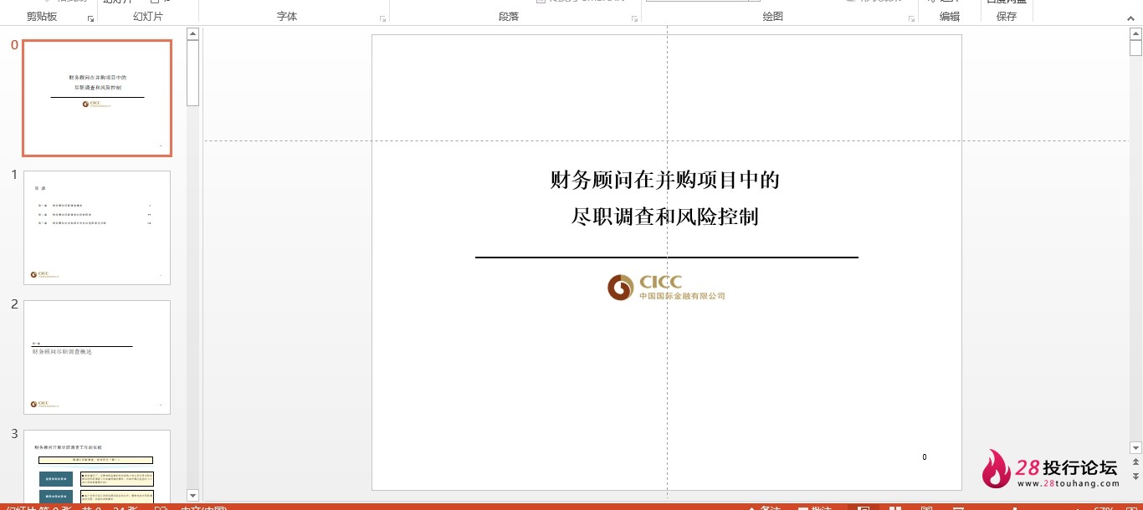Click the thumbnail pane scroll up arrow
The image size is (1143, 510).
(192, 33)
